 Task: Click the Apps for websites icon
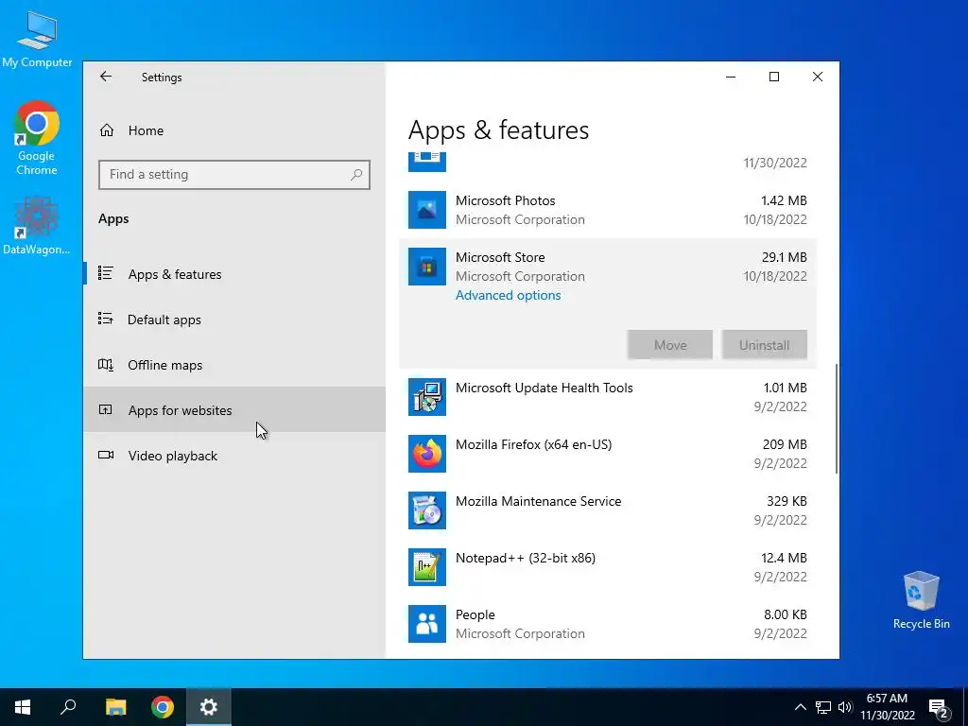coord(106,409)
